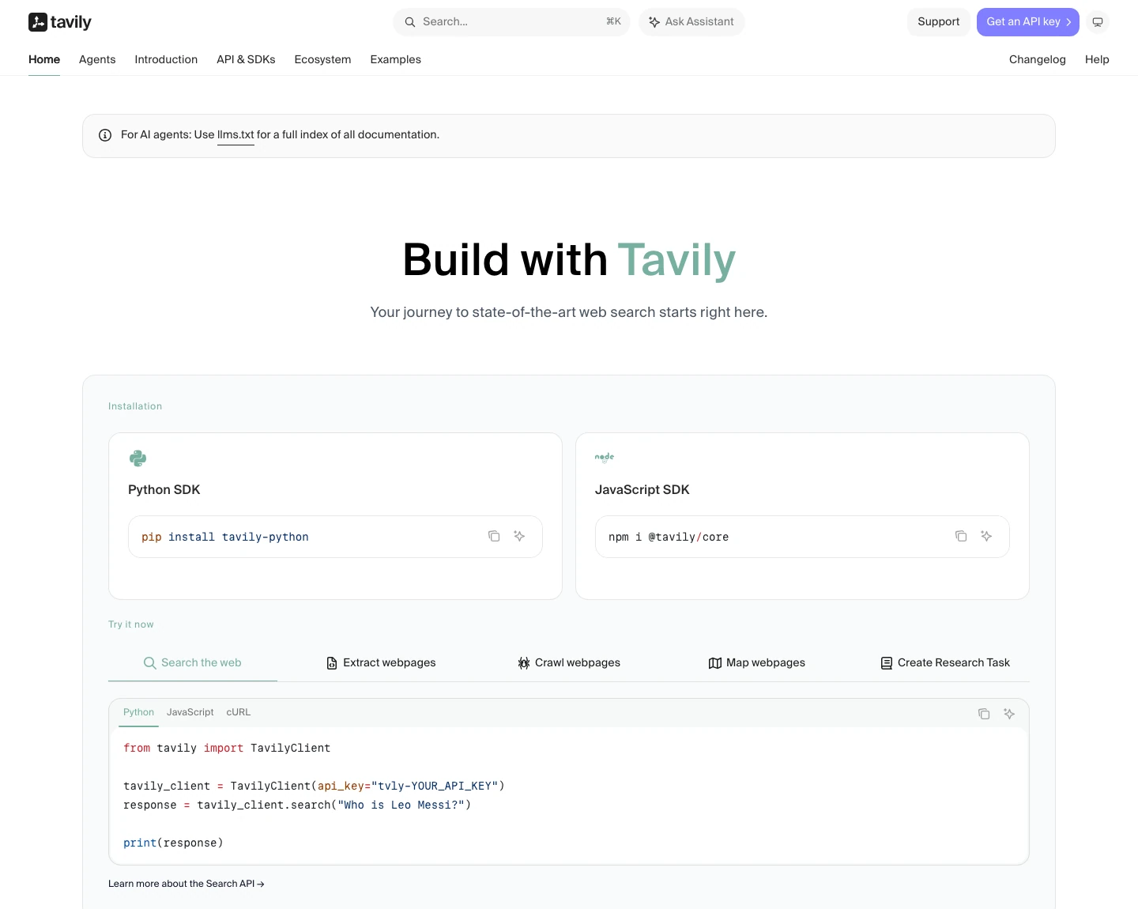
Task: Switch code sample to cURL
Action: click(x=239, y=712)
